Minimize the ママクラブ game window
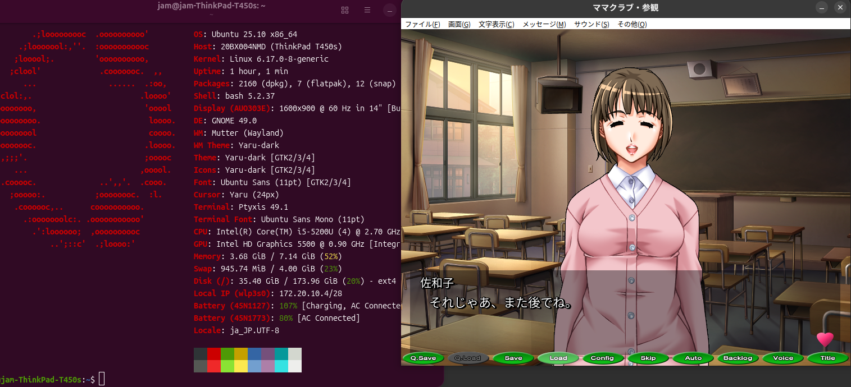The height and width of the screenshot is (387, 851). click(822, 8)
